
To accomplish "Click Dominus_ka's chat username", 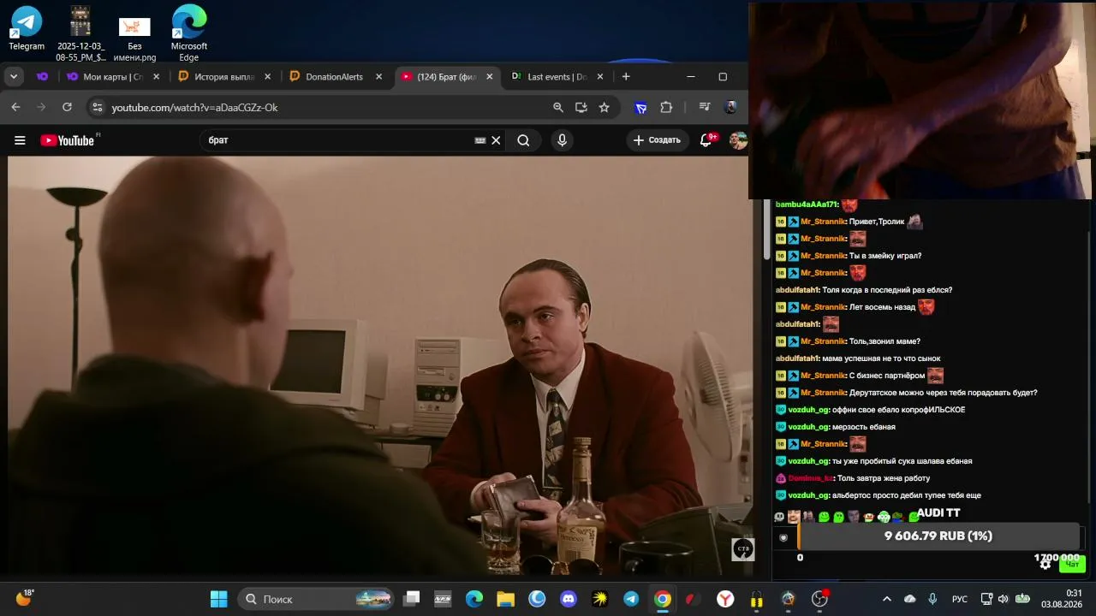I will click(810, 478).
